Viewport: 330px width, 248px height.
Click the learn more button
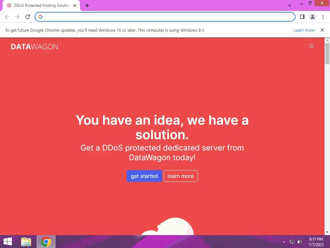[x=180, y=176]
